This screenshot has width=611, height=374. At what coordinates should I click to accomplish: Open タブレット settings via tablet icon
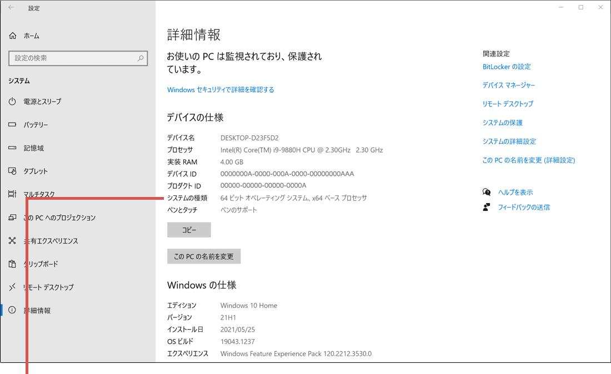point(12,171)
